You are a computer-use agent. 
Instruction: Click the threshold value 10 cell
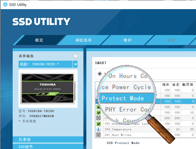192,112
